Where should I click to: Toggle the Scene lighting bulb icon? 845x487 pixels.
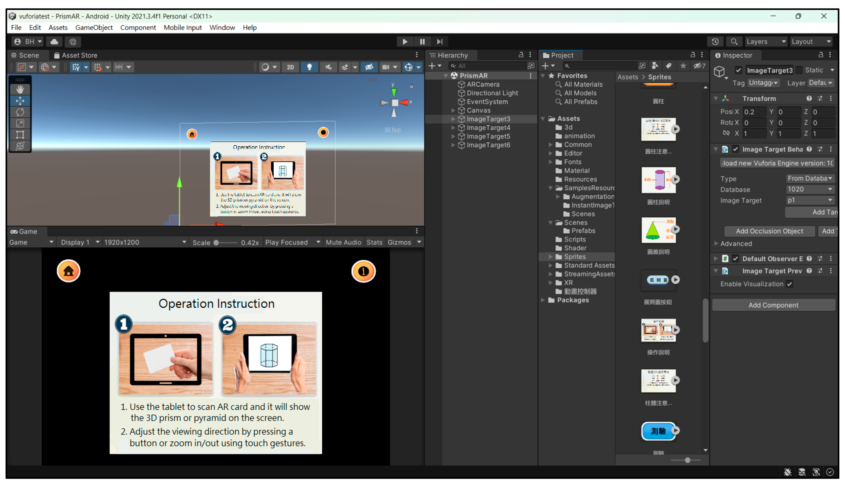[309, 67]
